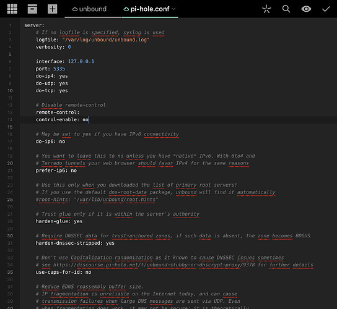Switch to the unbound tab
The width and height of the screenshot is (337, 309).
click(x=89, y=9)
